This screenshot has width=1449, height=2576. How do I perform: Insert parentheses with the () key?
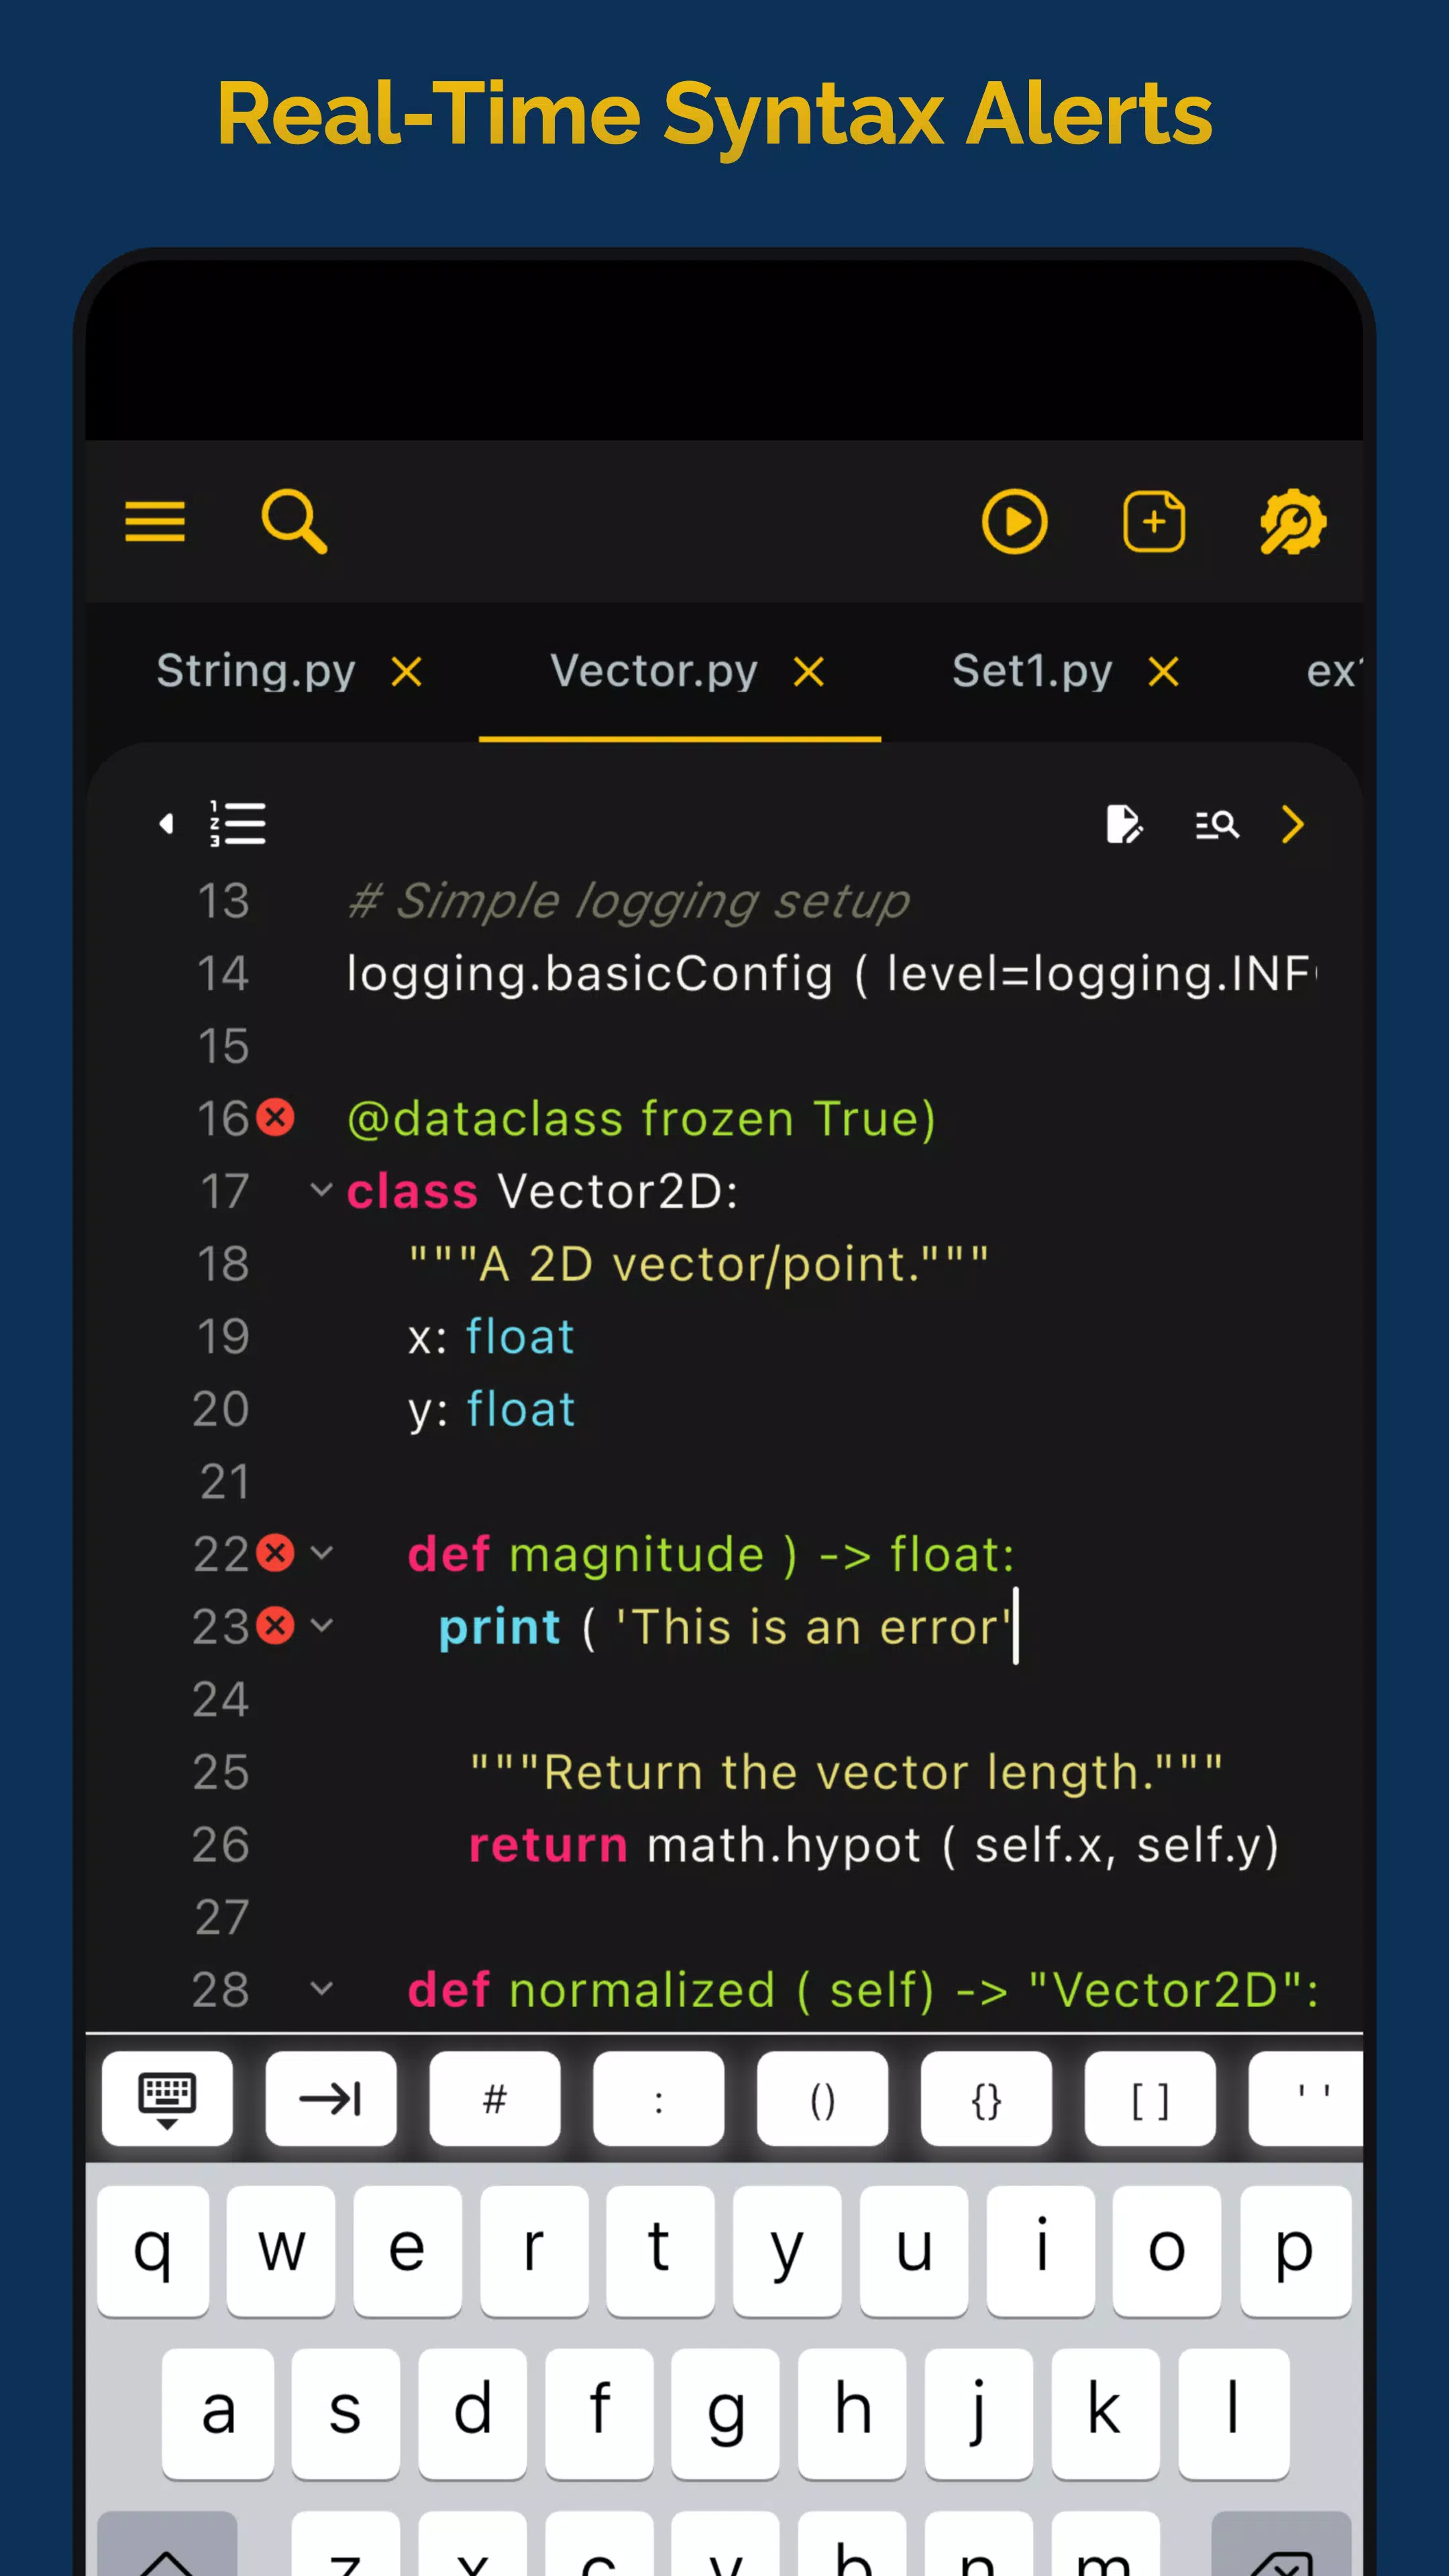(822, 2099)
